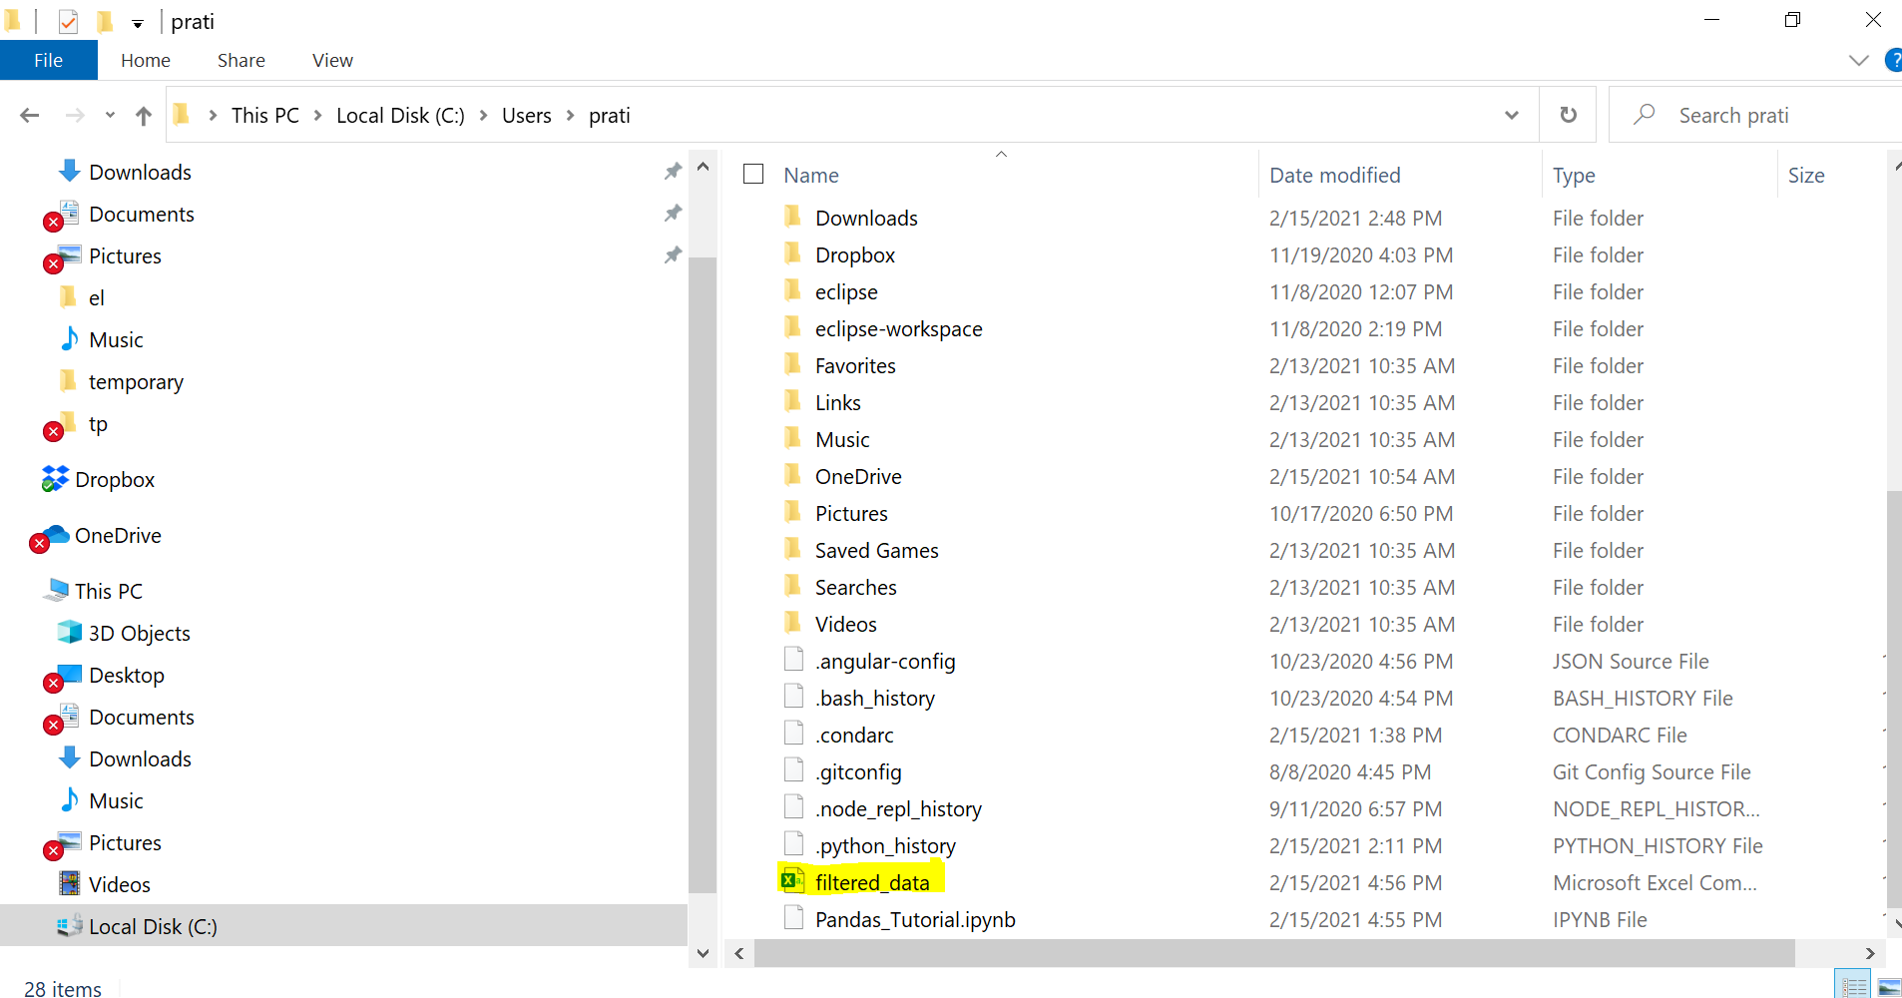The image size is (1902, 998).
Task: Select This PC in navigation pane
Action: 93,592
